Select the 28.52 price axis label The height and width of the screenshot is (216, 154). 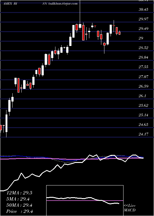(x=144, y=48)
